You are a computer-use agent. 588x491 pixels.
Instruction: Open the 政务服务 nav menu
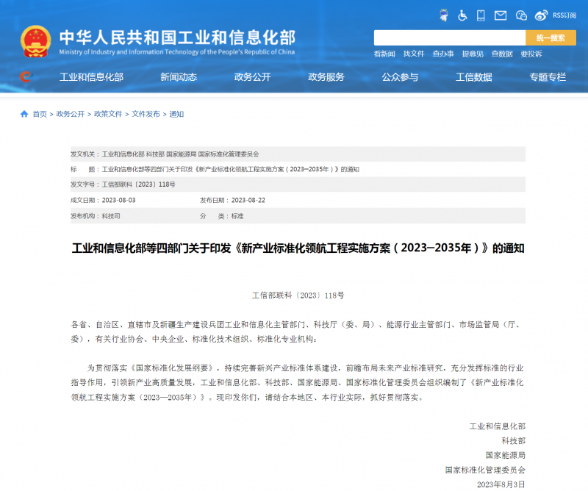click(x=326, y=77)
